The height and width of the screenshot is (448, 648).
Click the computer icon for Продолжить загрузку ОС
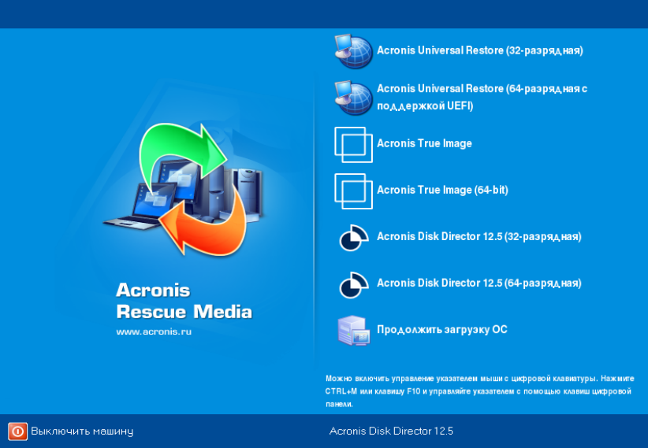click(353, 331)
